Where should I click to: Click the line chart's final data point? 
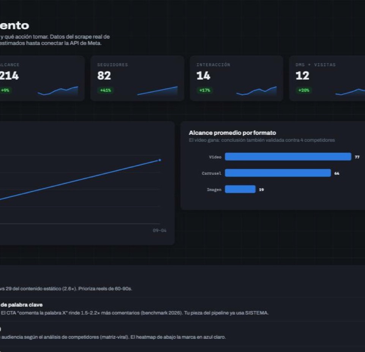pyautogui.click(x=160, y=160)
